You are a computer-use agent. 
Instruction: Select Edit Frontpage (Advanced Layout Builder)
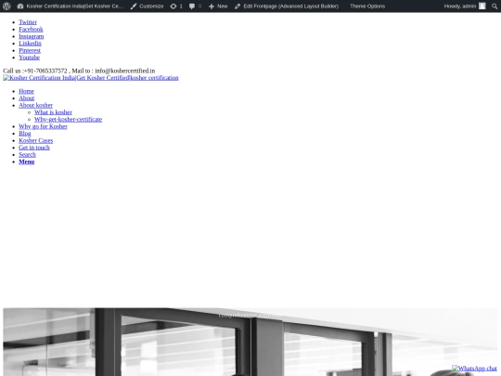287,6
